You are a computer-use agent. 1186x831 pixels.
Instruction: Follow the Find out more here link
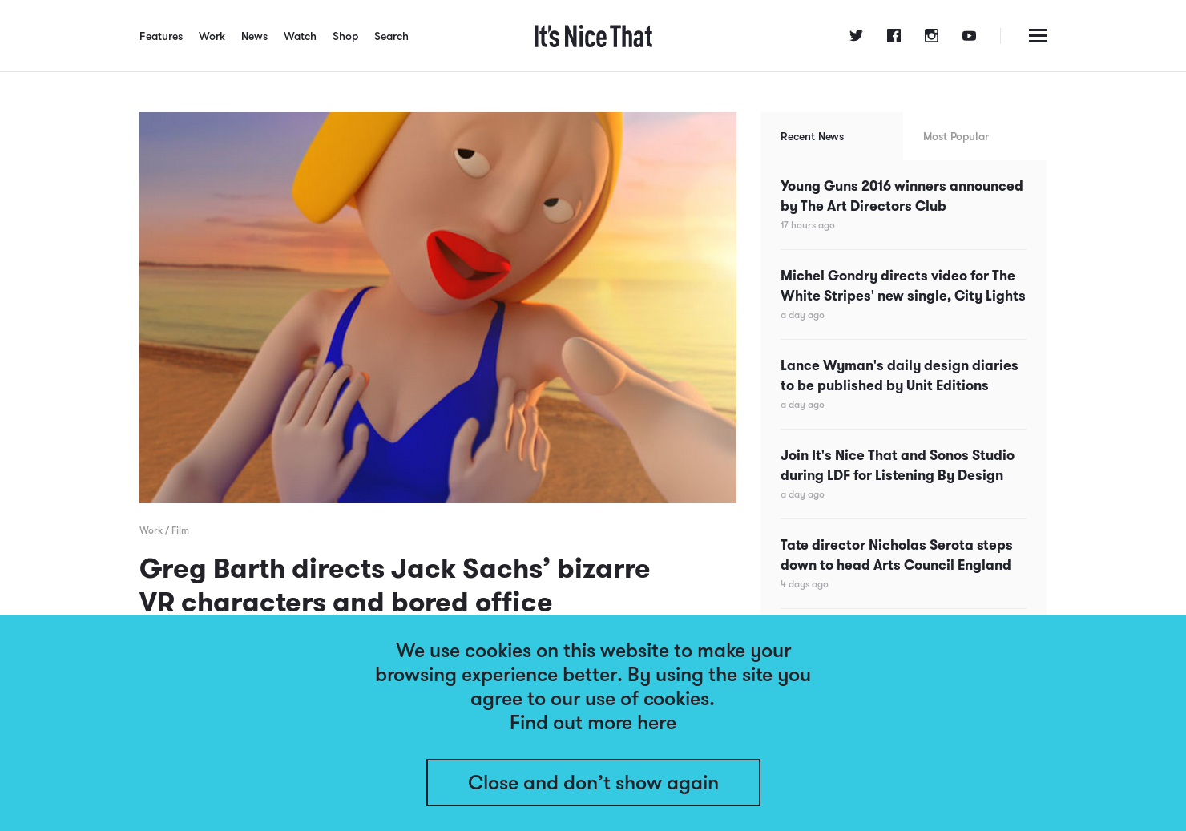[593, 723]
